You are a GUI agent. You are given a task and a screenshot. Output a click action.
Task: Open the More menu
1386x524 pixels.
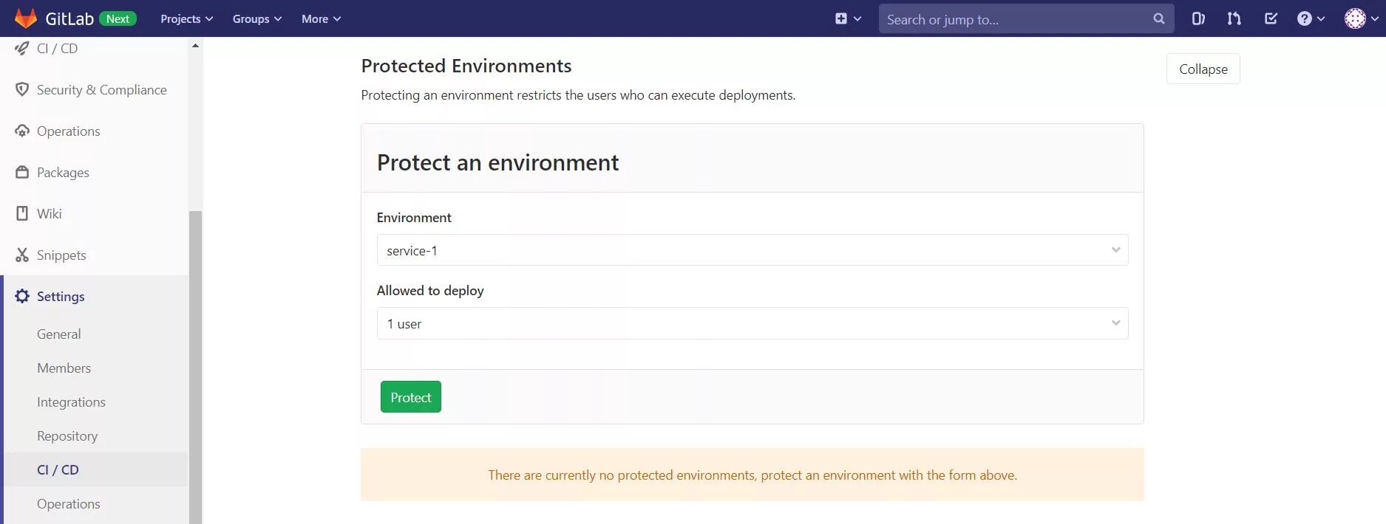(x=321, y=19)
